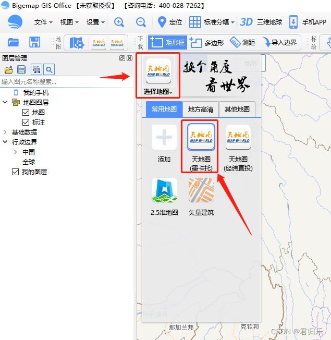The height and width of the screenshot is (340, 331).
Task: Switch to the 常用地图 tab
Action: (164, 110)
